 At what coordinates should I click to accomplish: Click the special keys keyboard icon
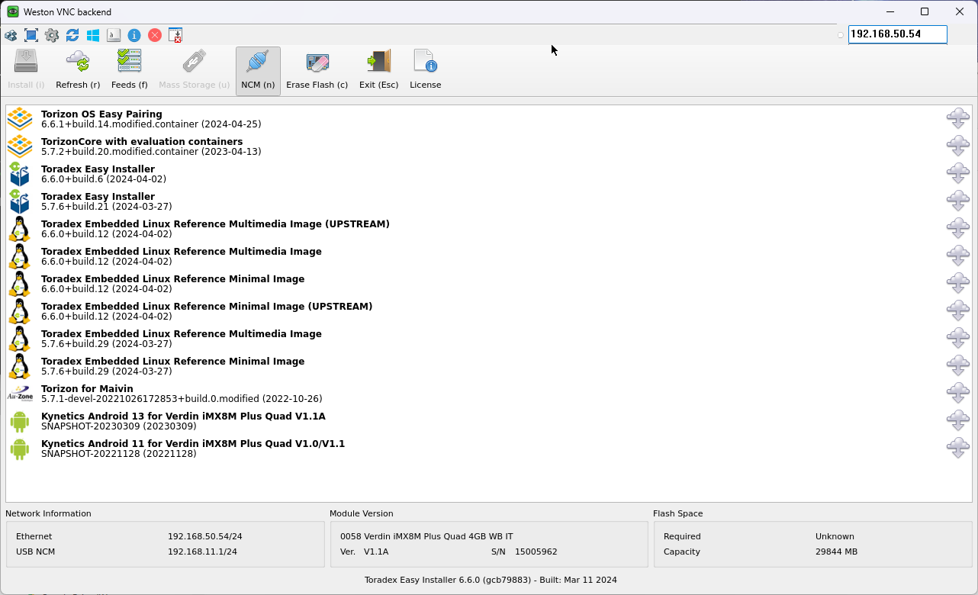tap(114, 35)
